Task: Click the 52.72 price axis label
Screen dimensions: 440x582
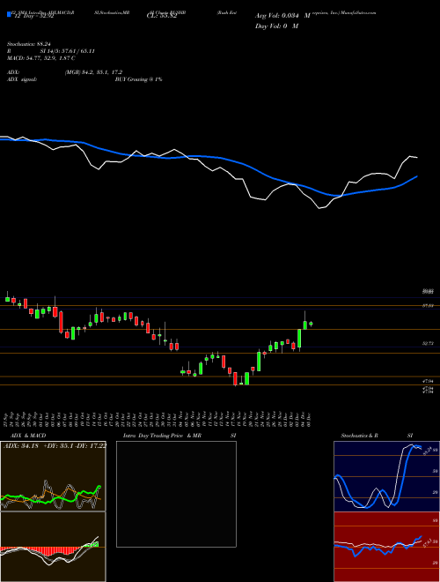Action: click(428, 344)
